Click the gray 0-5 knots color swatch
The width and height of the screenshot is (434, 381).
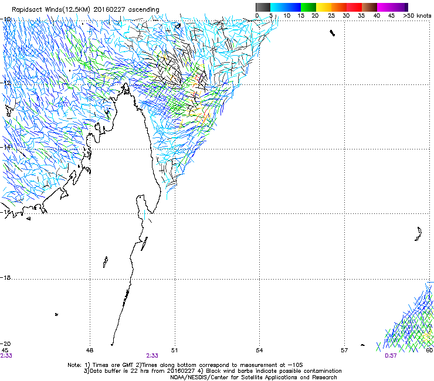click(x=263, y=7)
